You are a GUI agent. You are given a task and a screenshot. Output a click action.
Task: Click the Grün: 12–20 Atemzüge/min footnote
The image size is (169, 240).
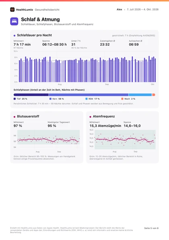(x=116, y=158)
